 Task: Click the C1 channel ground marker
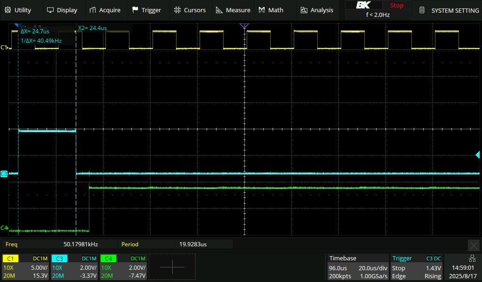(4, 47)
